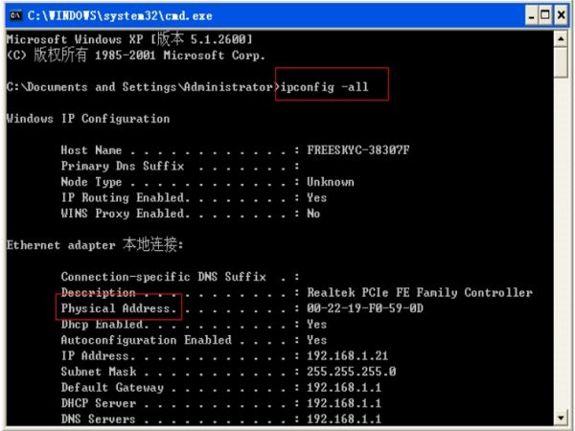This screenshot has width=575, height=431.
Task: Minimize the cmd.exe window
Action: point(531,15)
